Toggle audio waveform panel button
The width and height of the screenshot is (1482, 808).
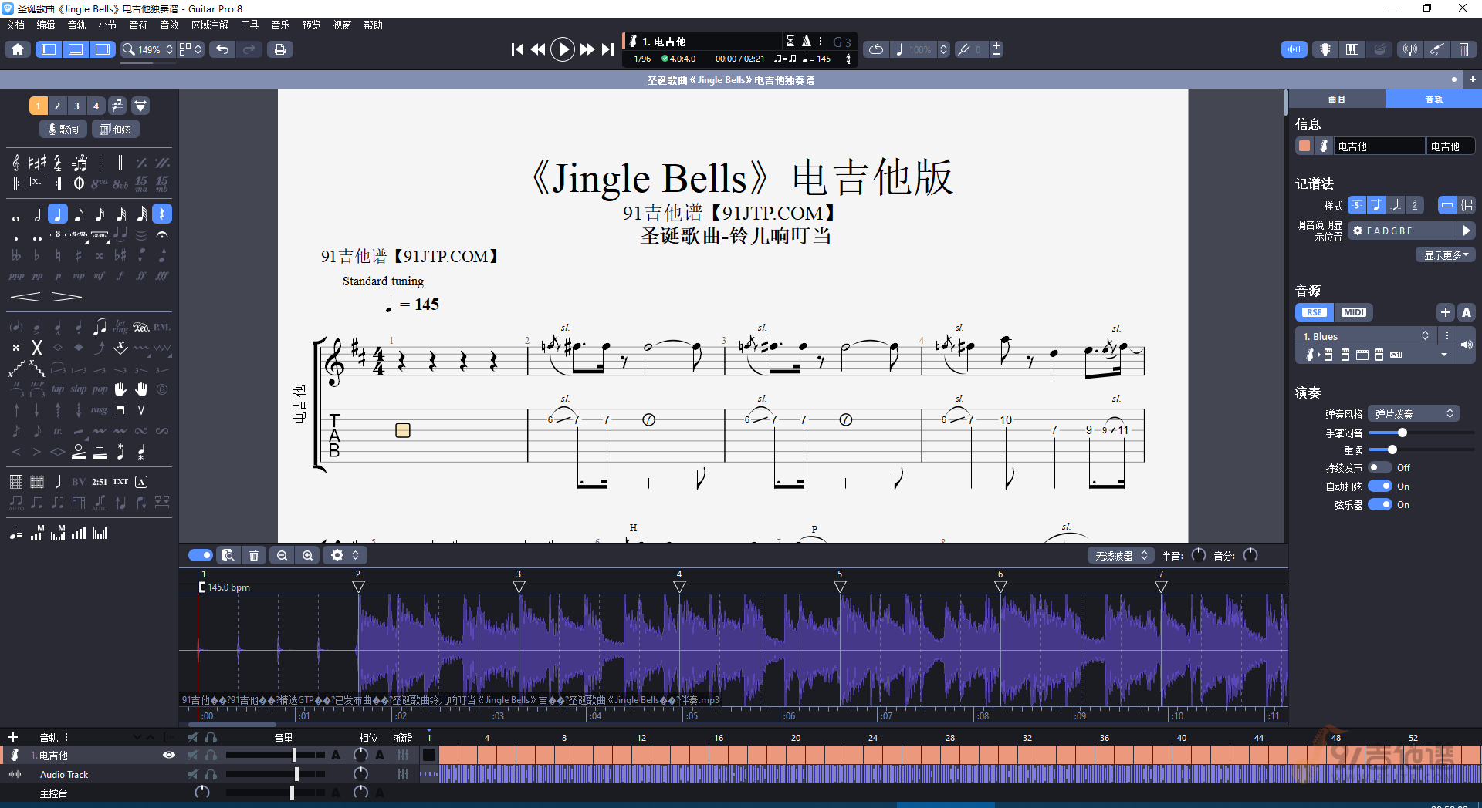[x=1294, y=49]
